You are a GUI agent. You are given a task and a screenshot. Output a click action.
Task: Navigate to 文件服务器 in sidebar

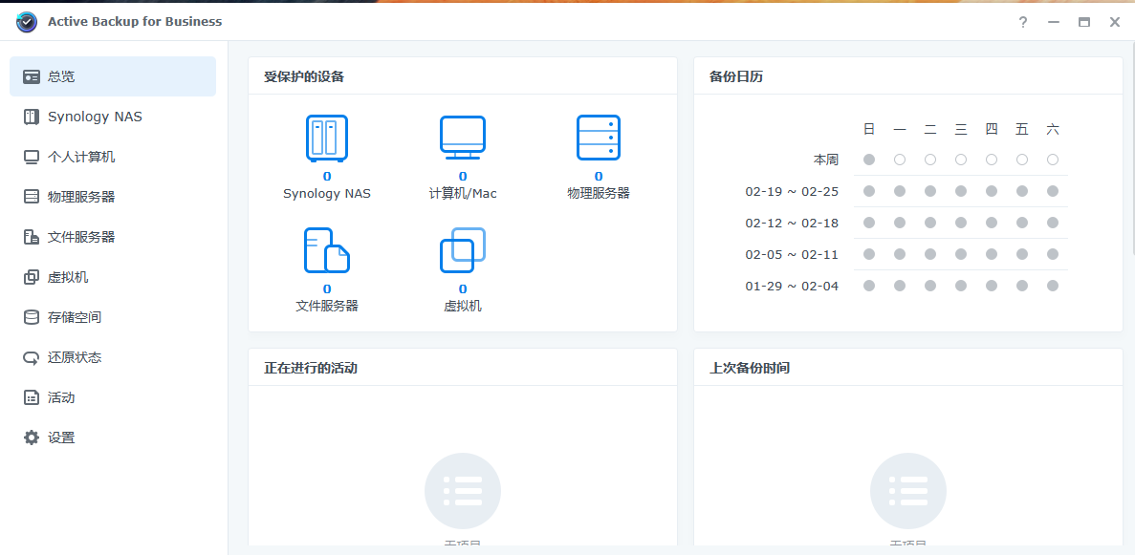[x=113, y=237]
